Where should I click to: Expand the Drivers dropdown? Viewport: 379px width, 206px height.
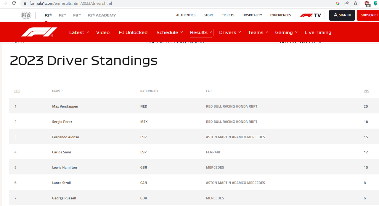pos(230,33)
